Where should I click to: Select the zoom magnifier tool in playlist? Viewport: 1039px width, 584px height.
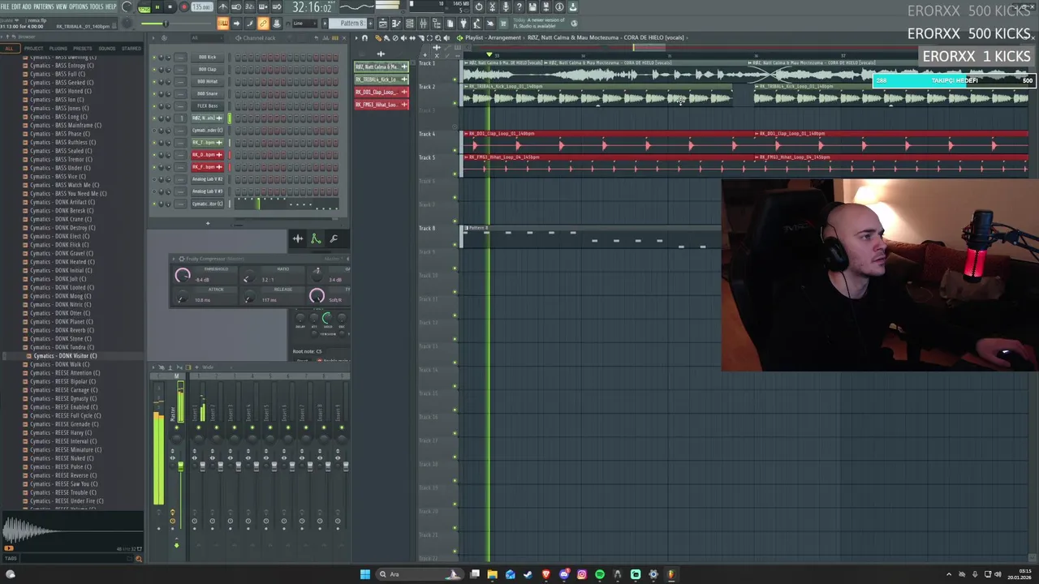point(438,37)
